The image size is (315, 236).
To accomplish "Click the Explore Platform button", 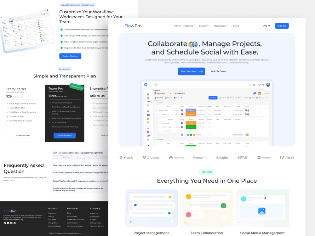I will (x=70, y=56).
